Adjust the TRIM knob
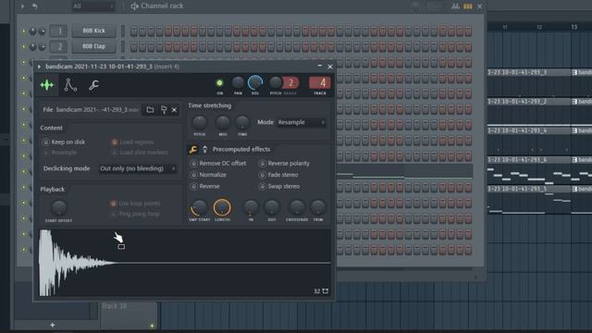 pos(318,207)
